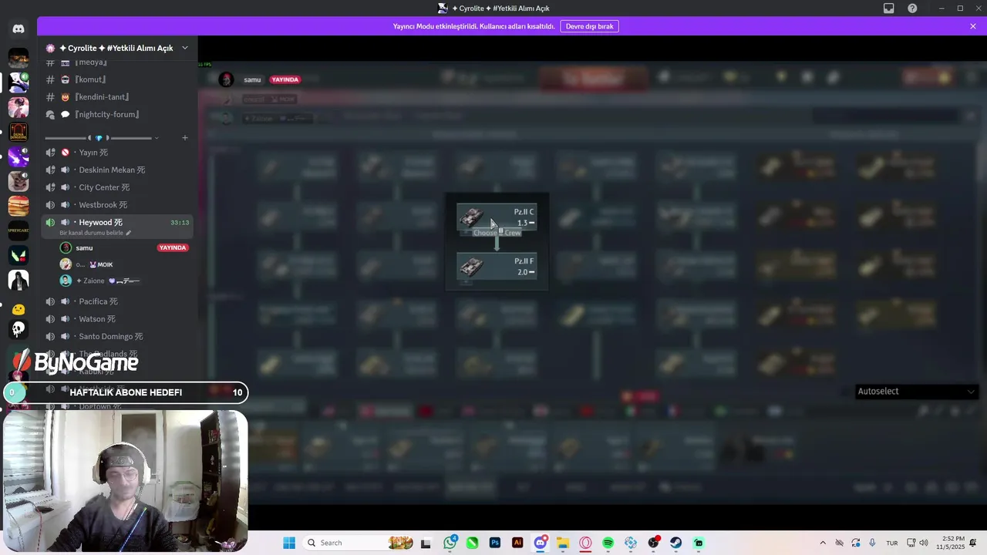Join the City Center voice channel
This screenshot has height=555, width=987.
[116, 187]
